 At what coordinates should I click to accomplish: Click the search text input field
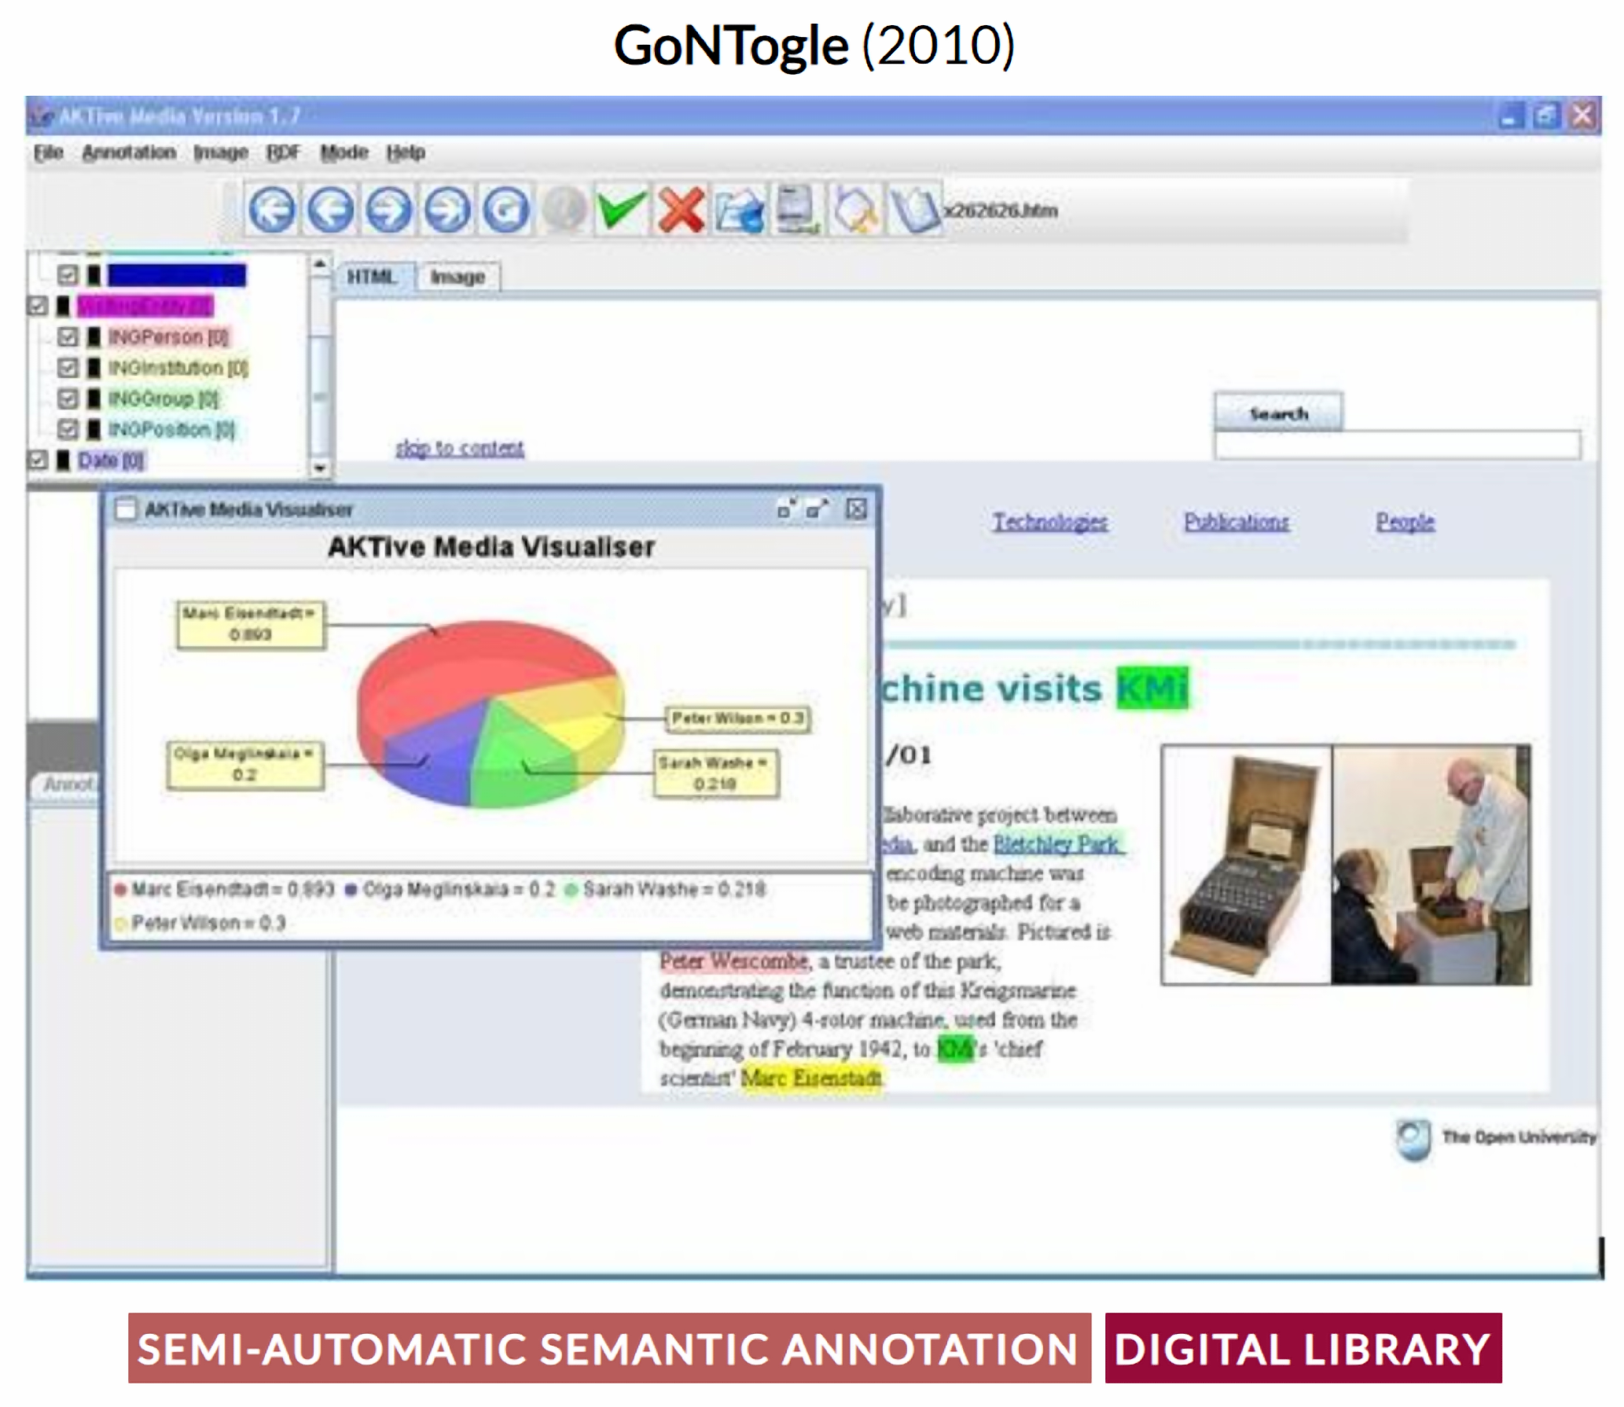[x=1396, y=445]
